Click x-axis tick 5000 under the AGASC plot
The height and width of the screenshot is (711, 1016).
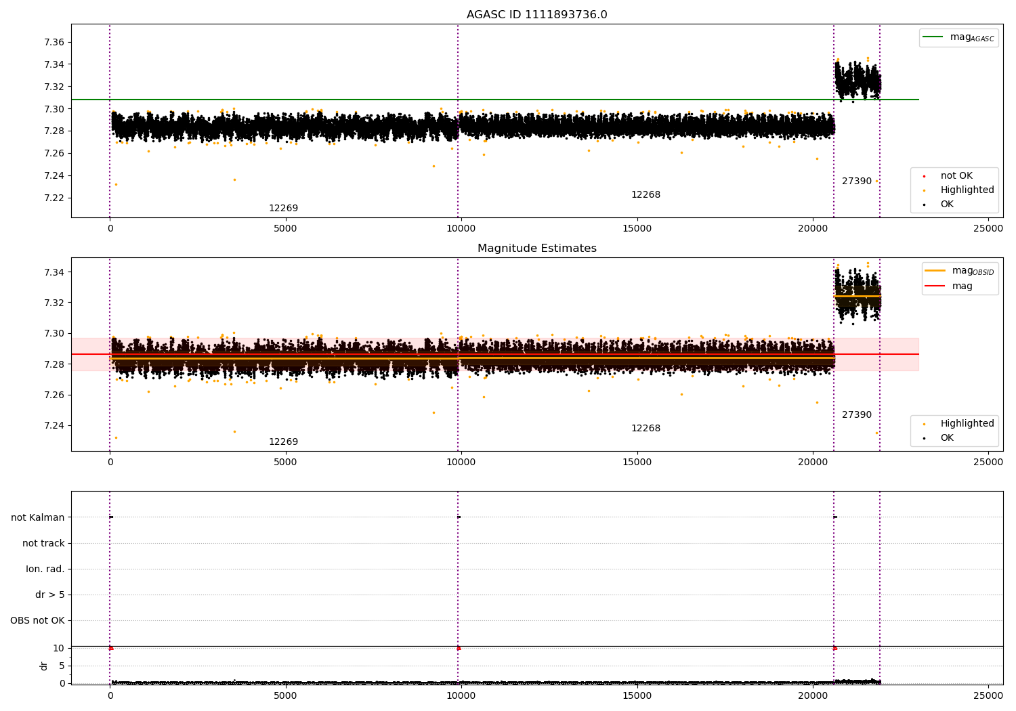coord(285,229)
